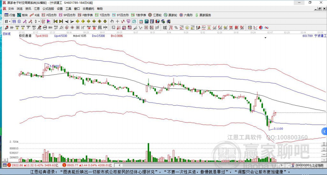327x175 pixels.
Task: Click the 极反通道 indicator label
Action: pos(25,36)
